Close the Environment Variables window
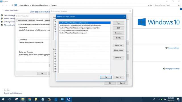182x102 pixels. [130, 11]
